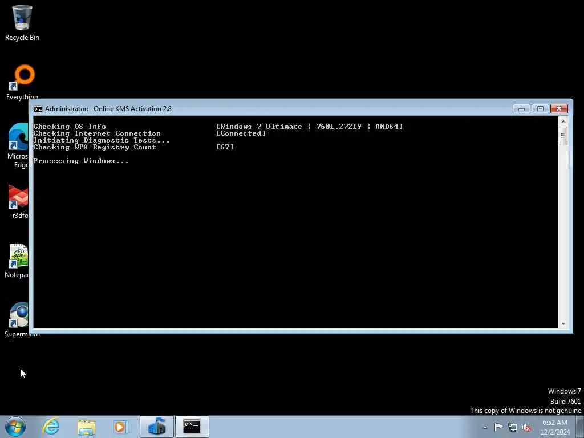Show hidden system tray icons
Image resolution: width=584 pixels, height=438 pixels.
point(485,427)
